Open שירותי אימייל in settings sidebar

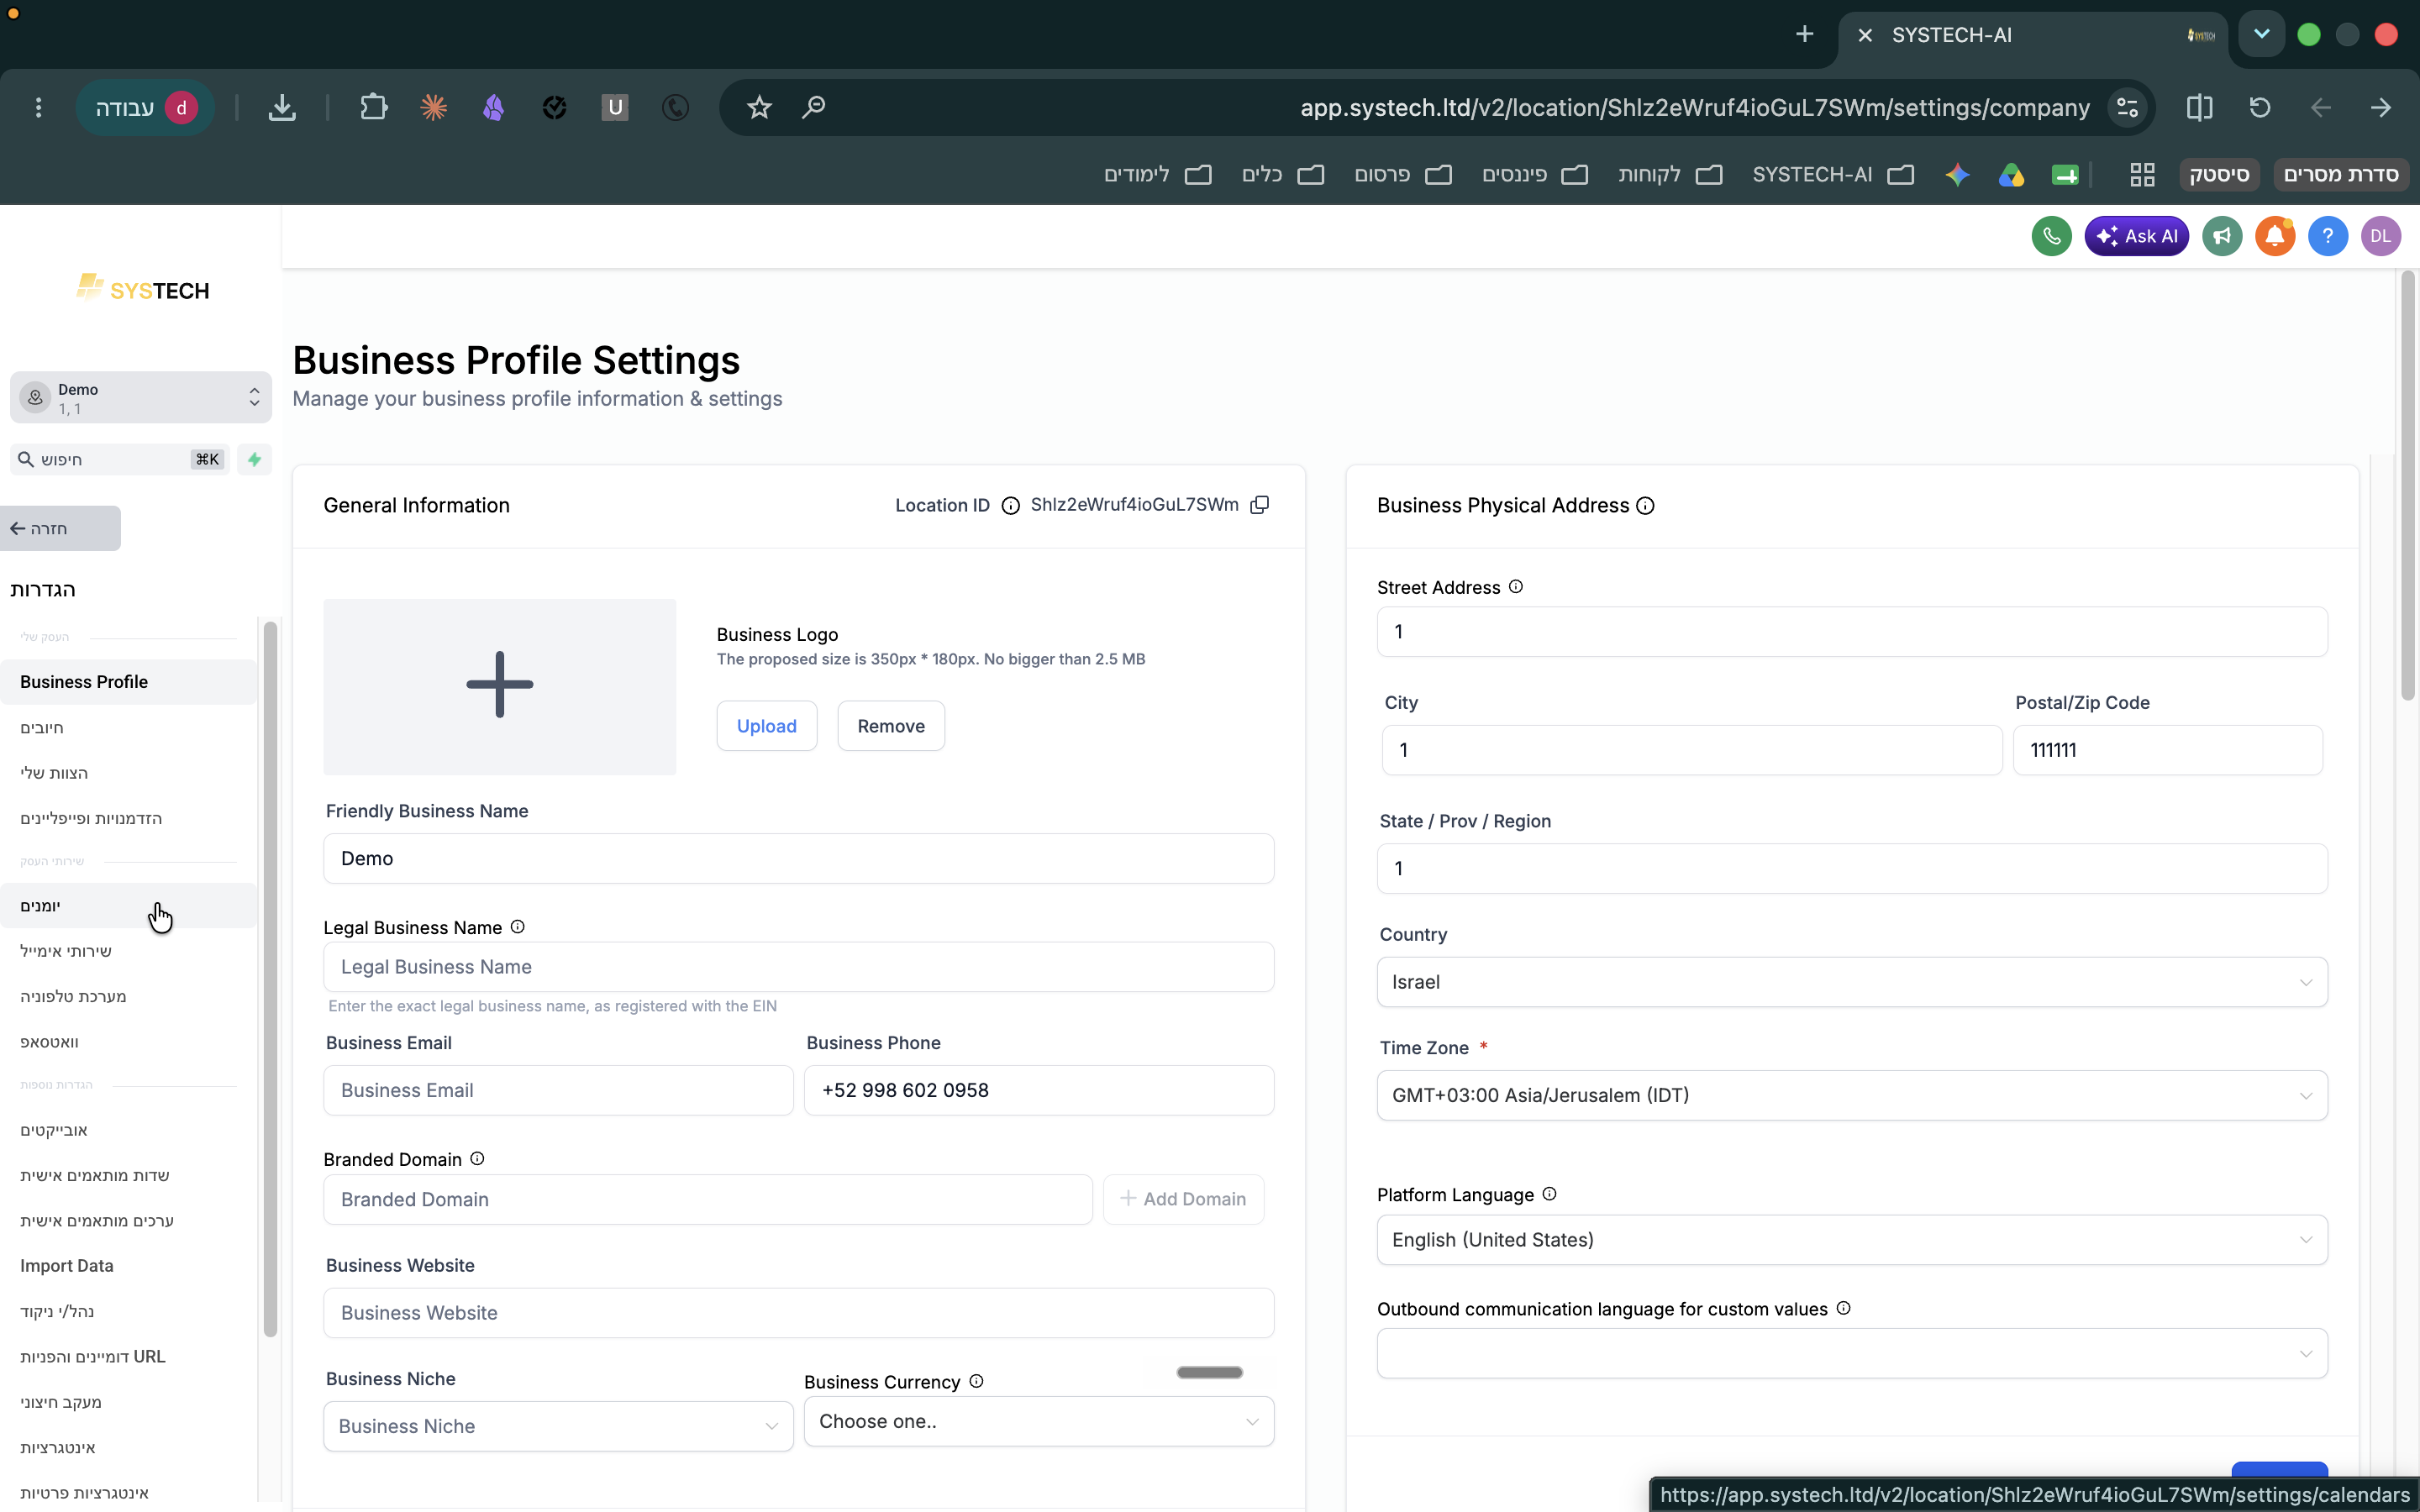tap(128, 951)
